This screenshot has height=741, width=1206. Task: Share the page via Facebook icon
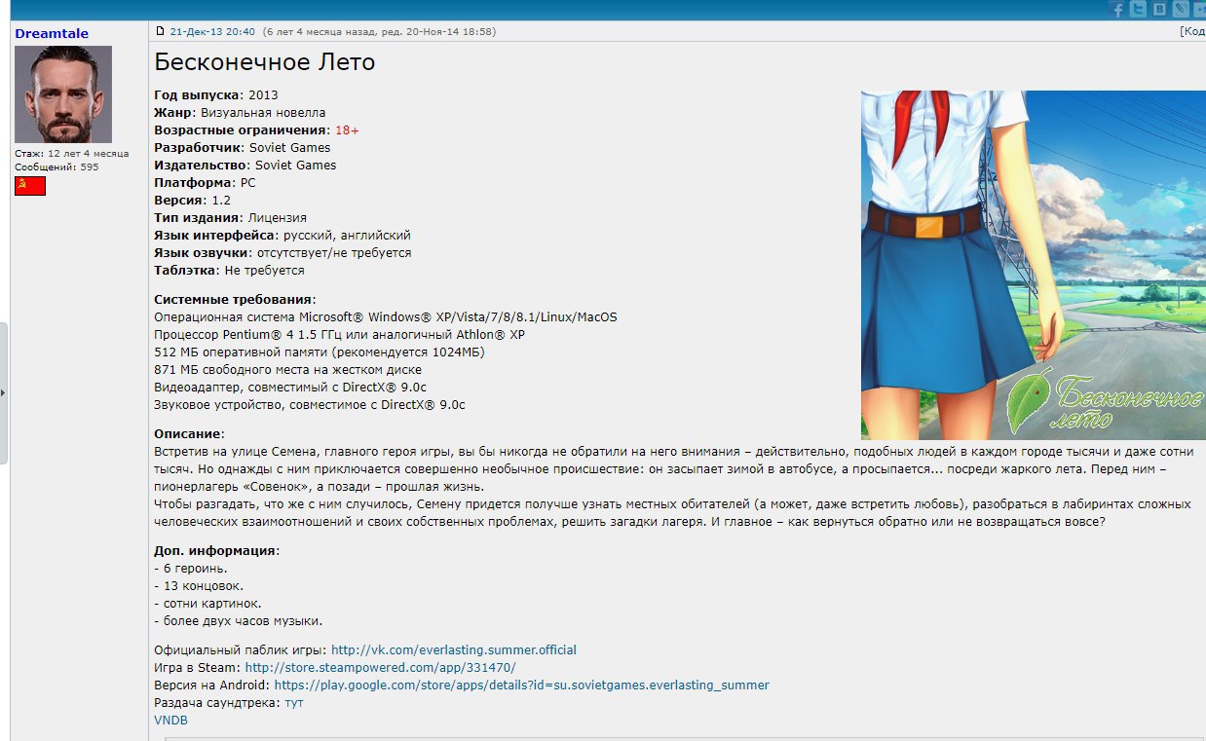1117,9
